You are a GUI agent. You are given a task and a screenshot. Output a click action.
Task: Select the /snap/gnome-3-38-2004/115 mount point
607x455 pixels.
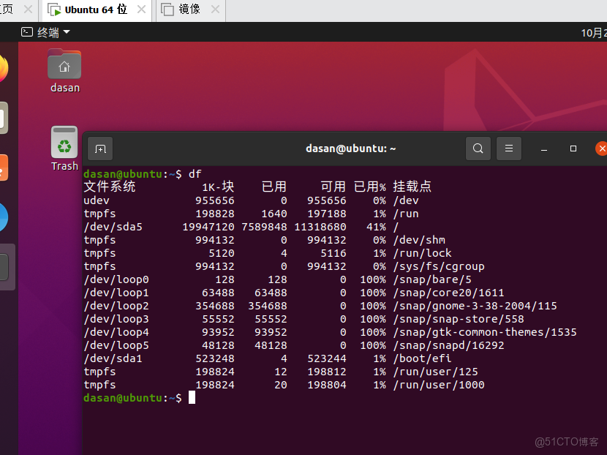click(x=475, y=306)
